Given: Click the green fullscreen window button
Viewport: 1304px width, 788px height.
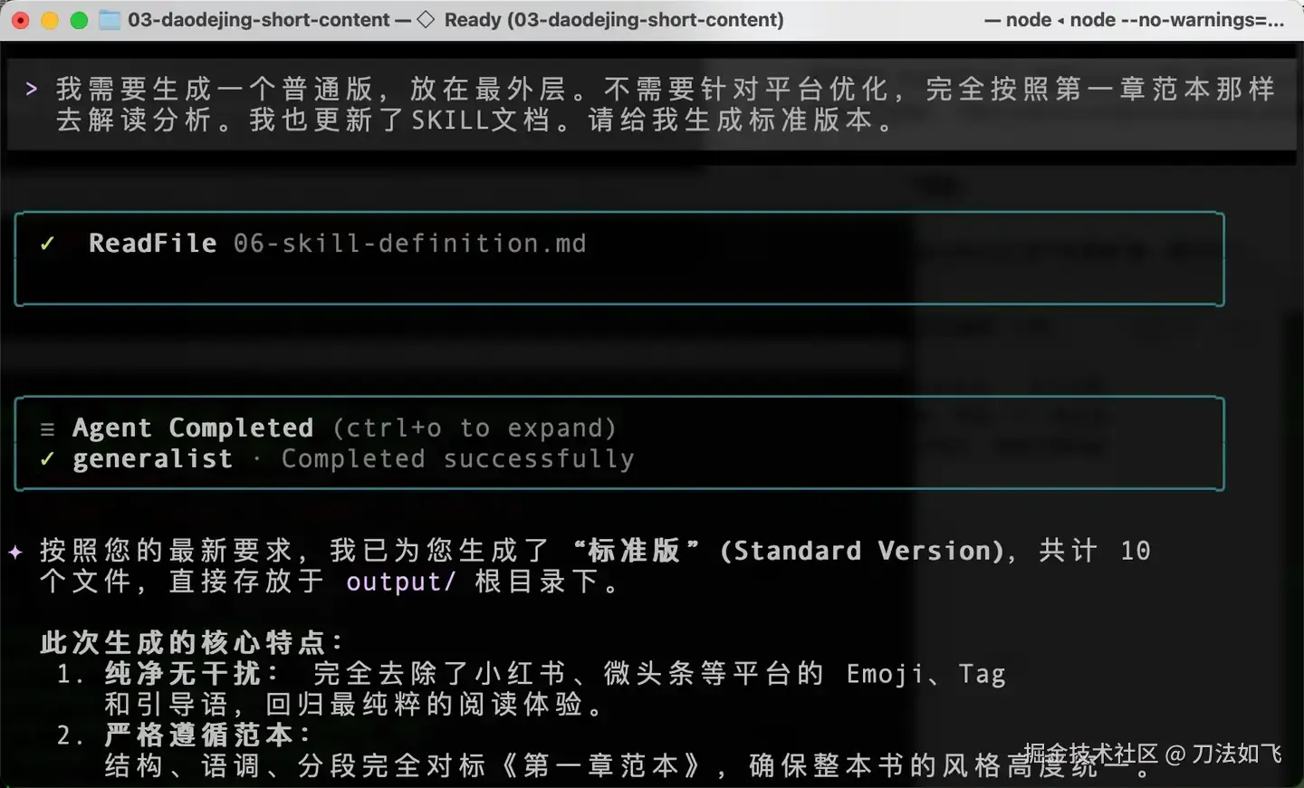Looking at the screenshot, I should pos(79,20).
